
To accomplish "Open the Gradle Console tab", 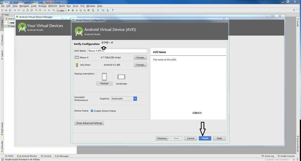I will (286, 156).
